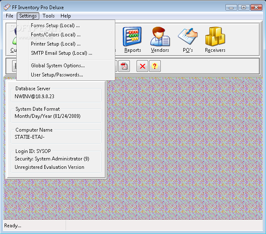Click the Unregistered Evaluation Version text
The image size is (266, 234).
49,167
